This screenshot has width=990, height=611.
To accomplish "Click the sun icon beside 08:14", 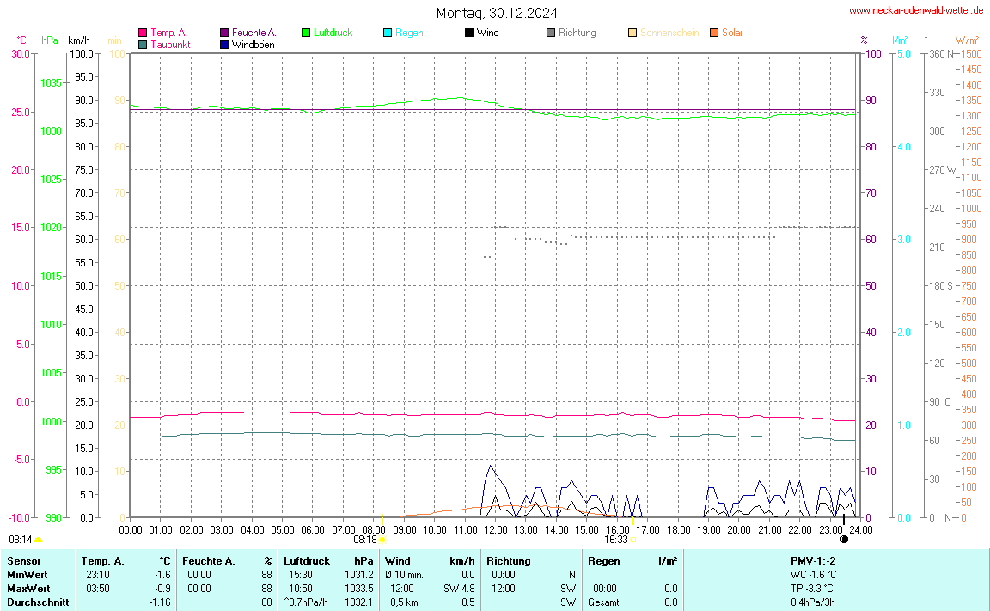I will coord(39,540).
